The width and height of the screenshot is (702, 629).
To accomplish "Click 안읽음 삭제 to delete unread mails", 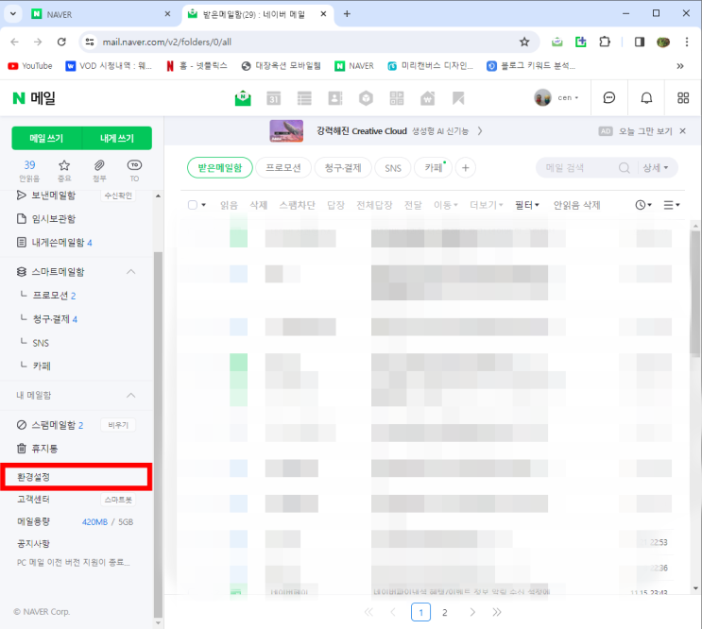I will coord(576,205).
